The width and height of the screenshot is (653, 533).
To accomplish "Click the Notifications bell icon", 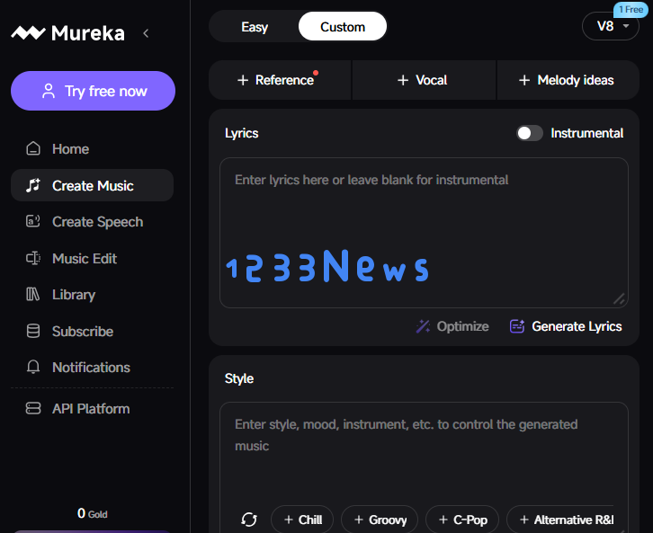I will click(x=33, y=368).
